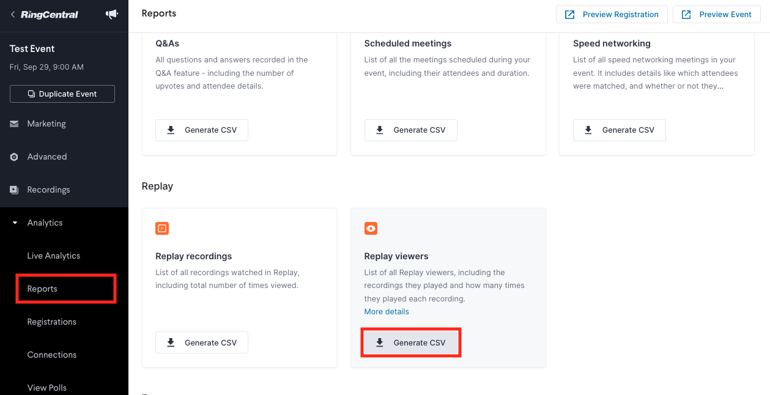Click the Replay section heading
770x395 pixels.
pos(157,186)
